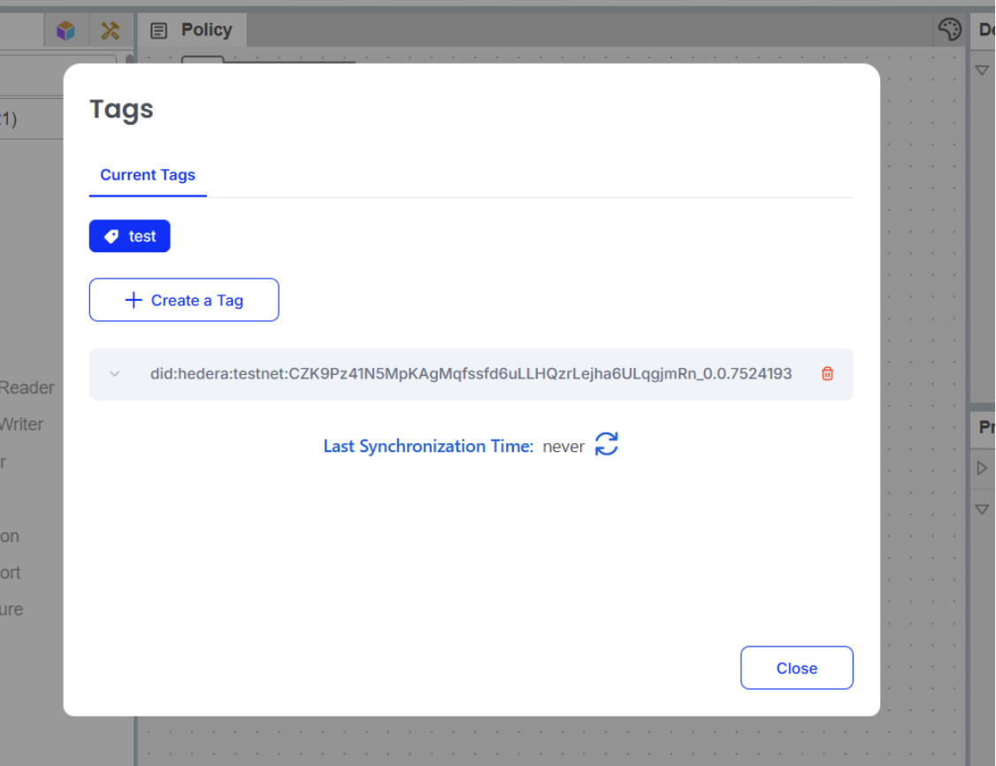Click the blue synchronization refresh icon
The height and width of the screenshot is (766, 996).
coord(606,445)
